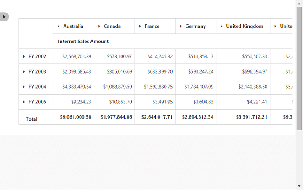Open the side panel toggle arrow
This screenshot has height=190, width=303.
pyautogui.click(x=4, y=17)
